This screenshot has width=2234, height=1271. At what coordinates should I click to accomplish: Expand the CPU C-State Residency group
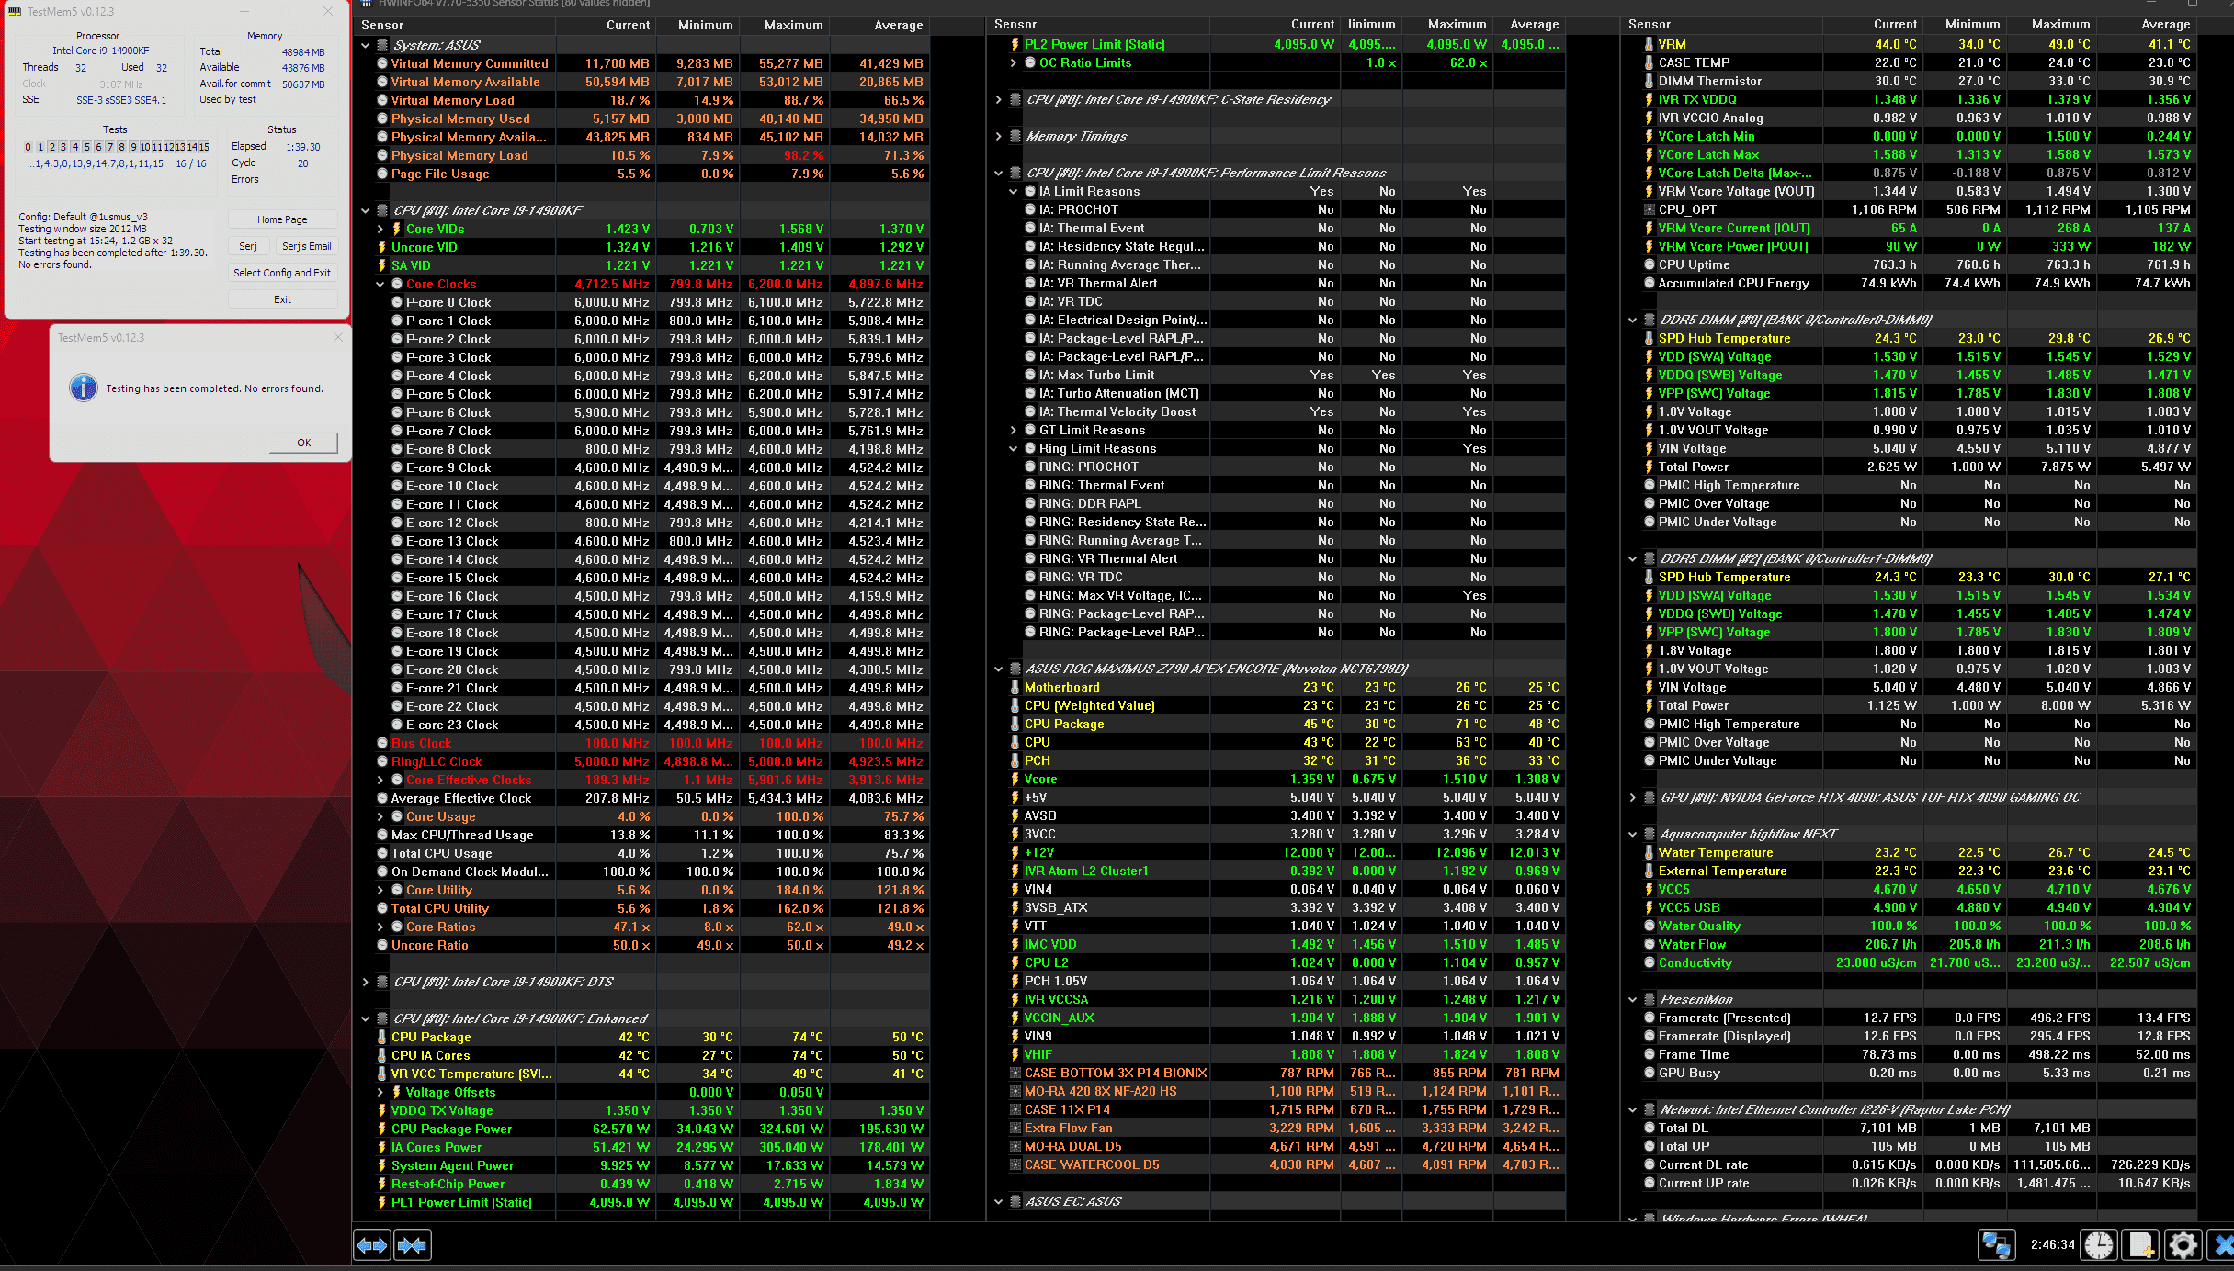(x=999, y=99)
